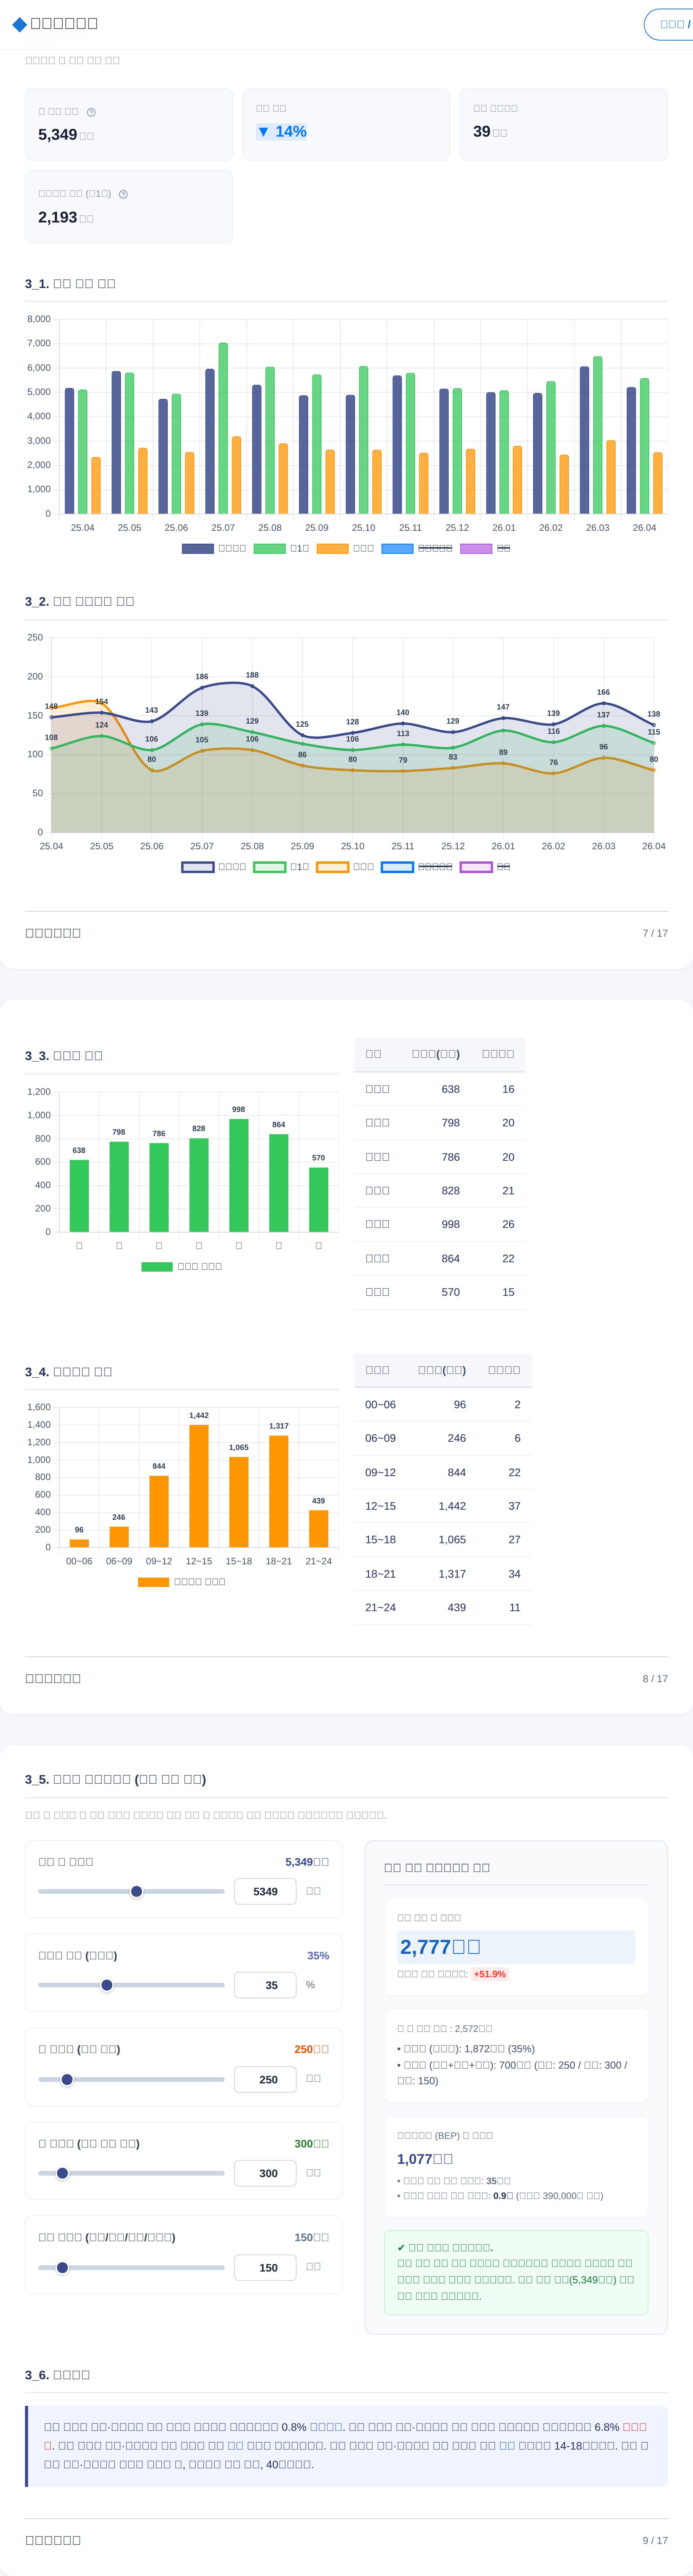Click the blue diamond logo icon
Screen dimensions: 693x2576
tap(19, 24)
